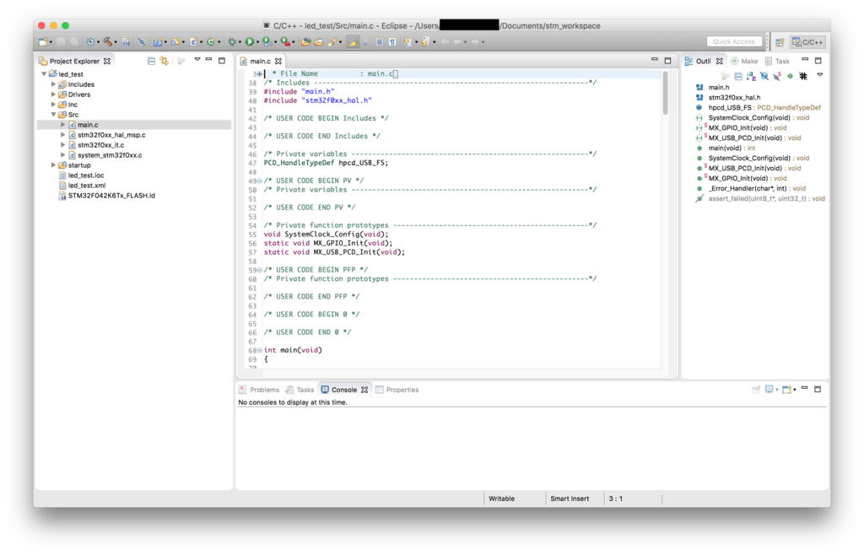The width and height of the screenshot is (864, 555).
Task: Open the Tasks tab in bottom panel
Action: tap(300, 390)
